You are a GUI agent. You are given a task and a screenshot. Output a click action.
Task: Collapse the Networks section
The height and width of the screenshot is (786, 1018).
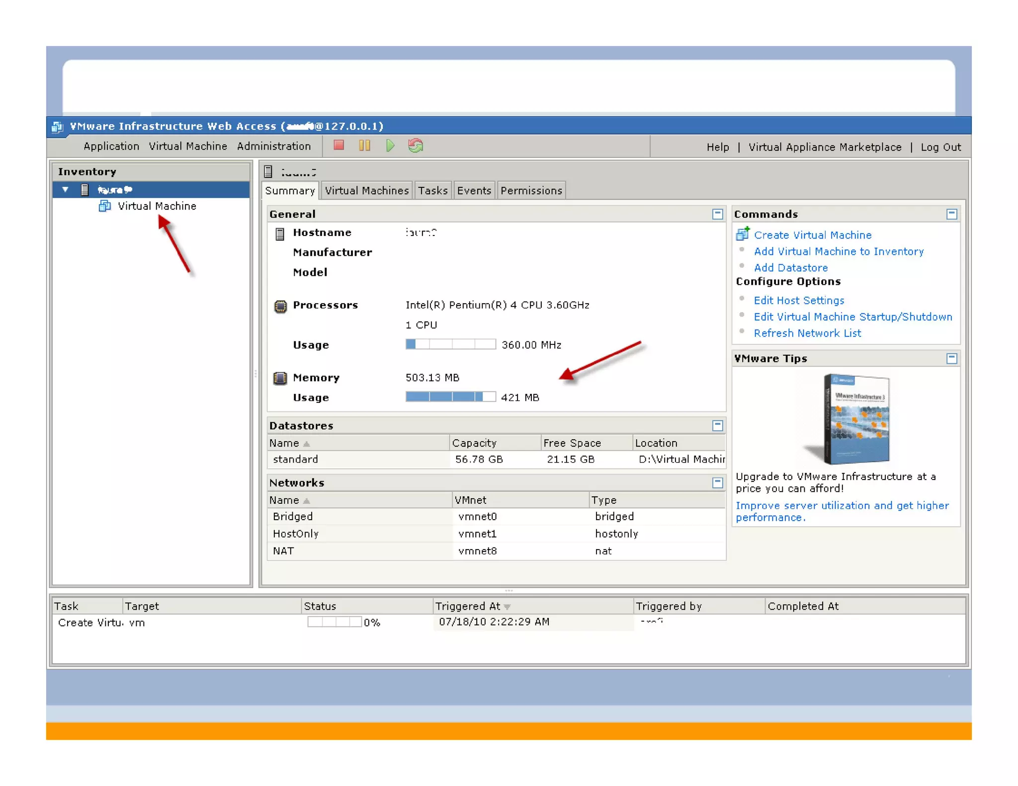tap(717, 482)
